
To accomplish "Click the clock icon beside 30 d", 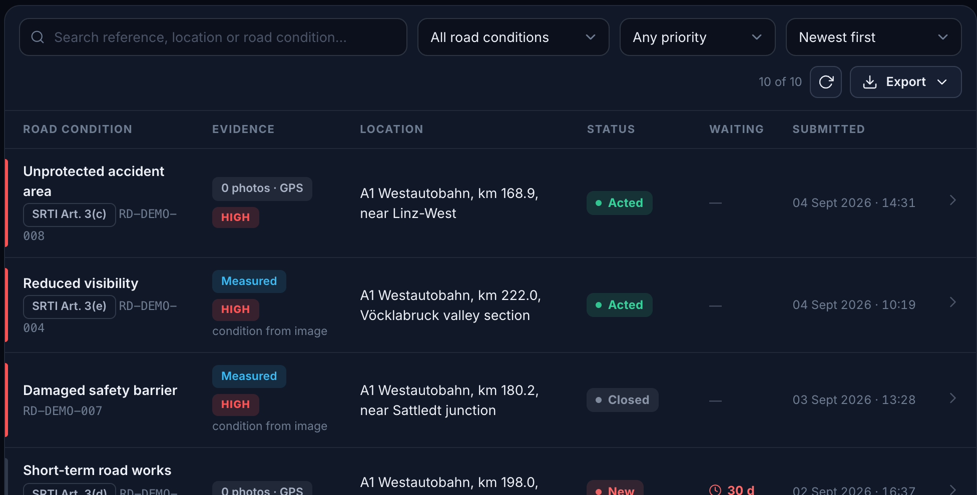I will pos(715,490).
